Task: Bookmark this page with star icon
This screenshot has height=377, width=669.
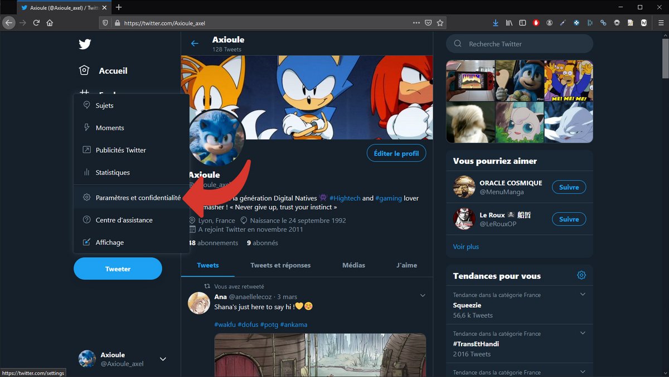Action: [x=440, y=23]
